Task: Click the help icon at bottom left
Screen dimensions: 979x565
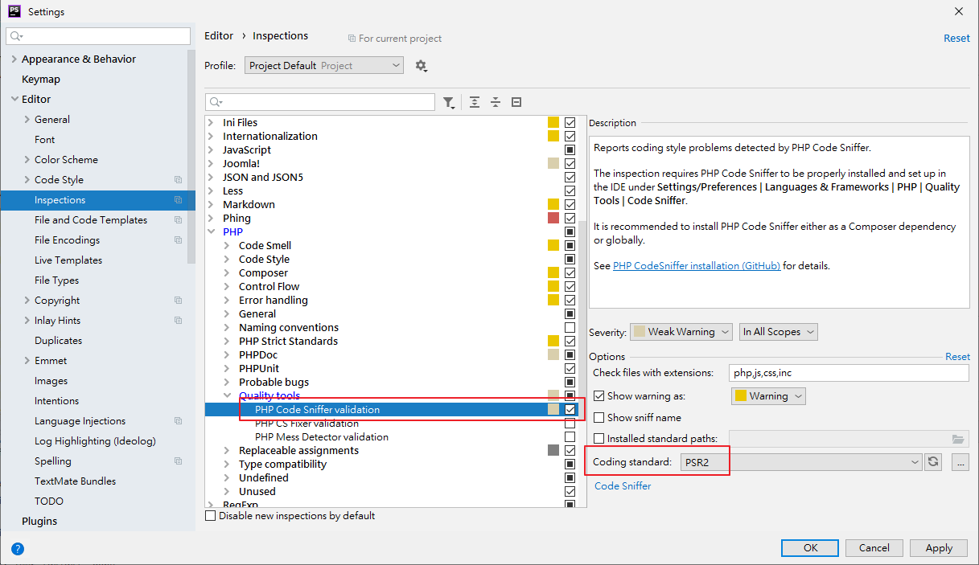Action: 17,549
